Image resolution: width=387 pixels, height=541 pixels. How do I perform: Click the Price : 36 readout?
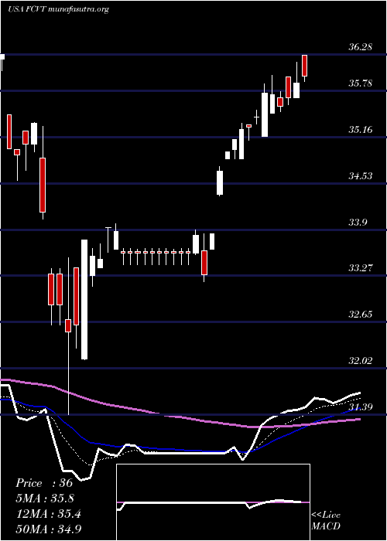coord(44,483)
